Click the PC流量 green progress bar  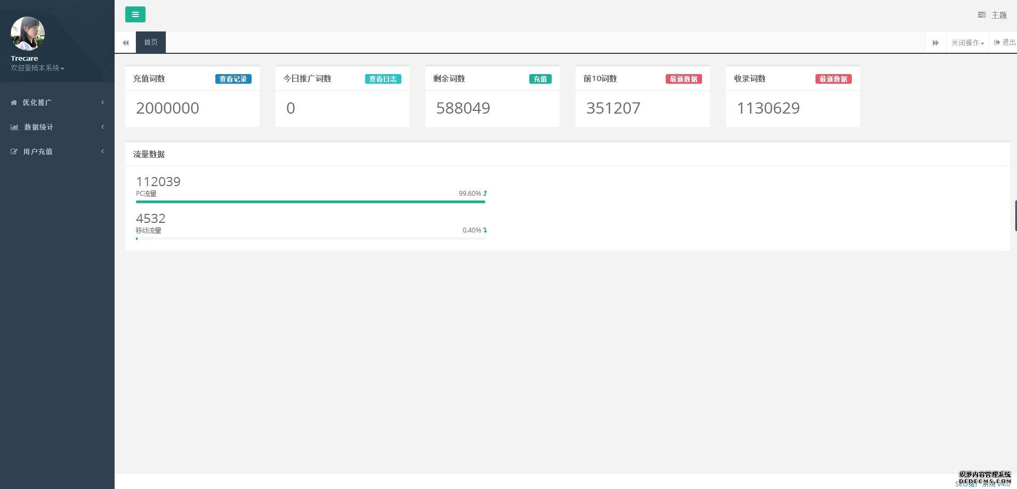[x=310, y=202]
